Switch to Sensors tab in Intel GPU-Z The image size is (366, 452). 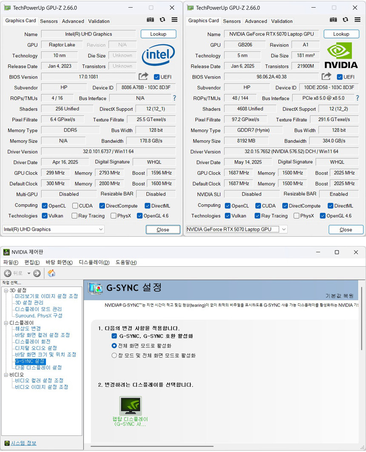pyautogui.click(x=49, y=21)
